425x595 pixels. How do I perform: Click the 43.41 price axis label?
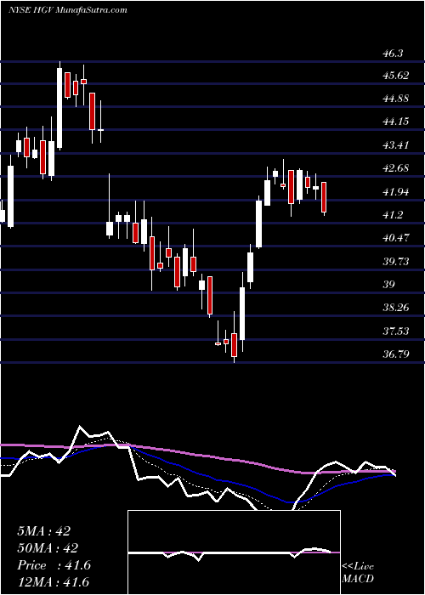[396, 145]
